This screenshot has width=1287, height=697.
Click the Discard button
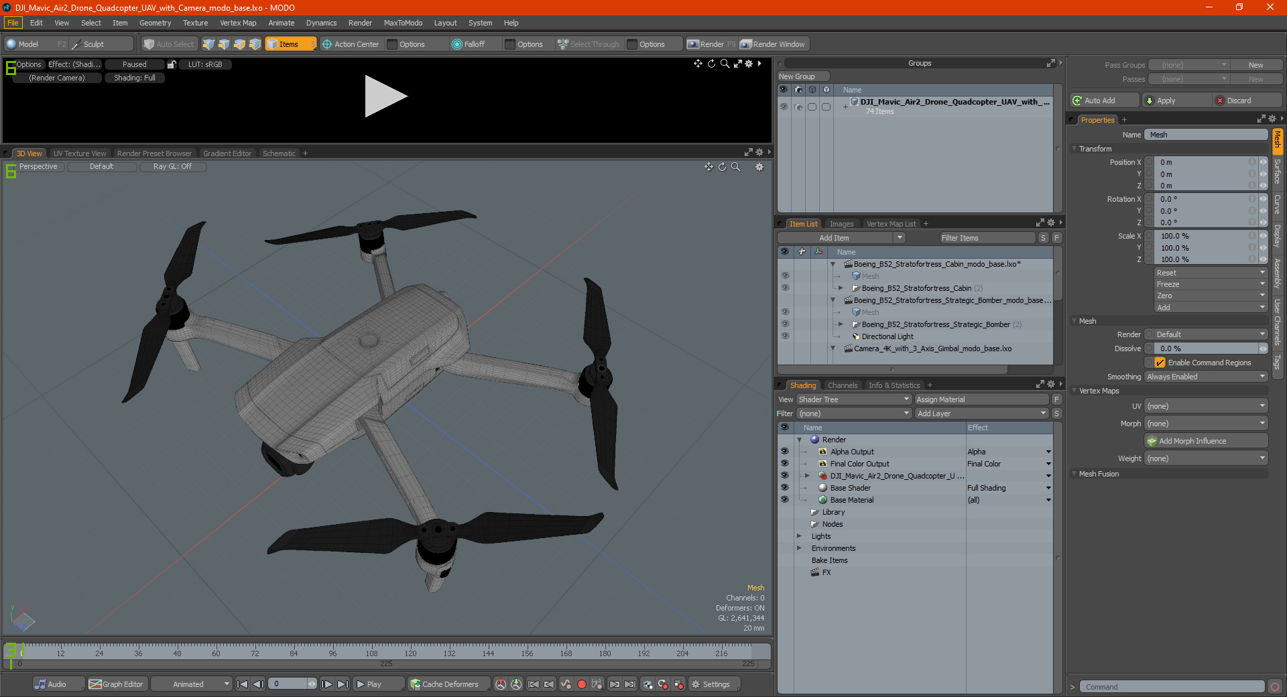(1247, 101)
